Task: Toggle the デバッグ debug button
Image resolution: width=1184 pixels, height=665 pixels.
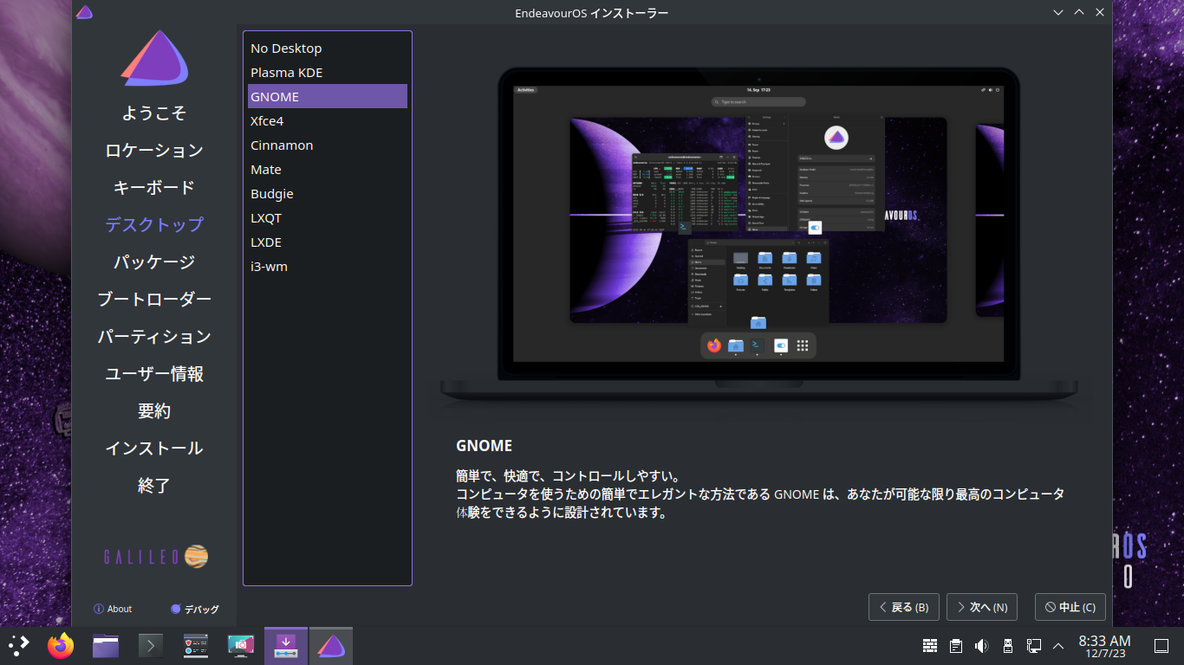Action: 195,609
